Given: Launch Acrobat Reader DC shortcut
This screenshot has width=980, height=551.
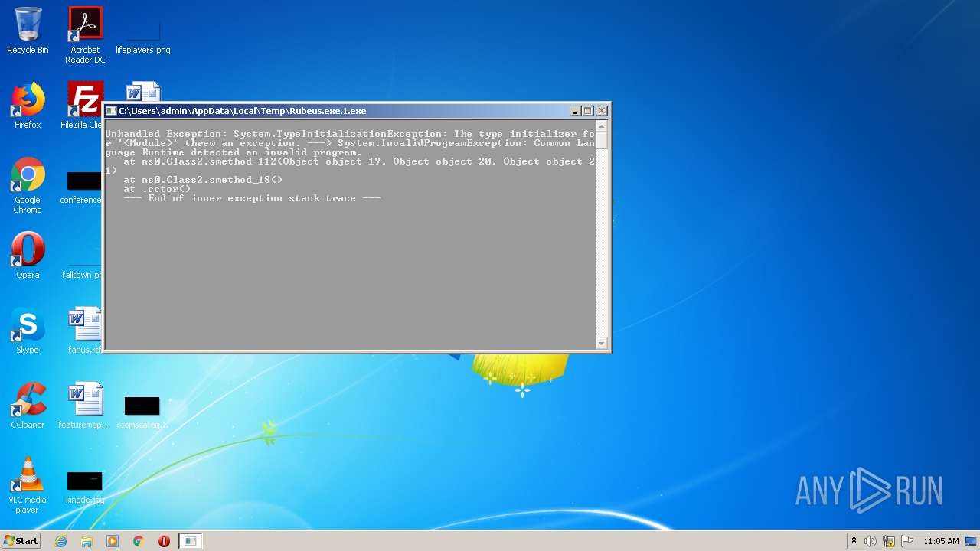Looking at the screenshot, I should coord(85,35).
